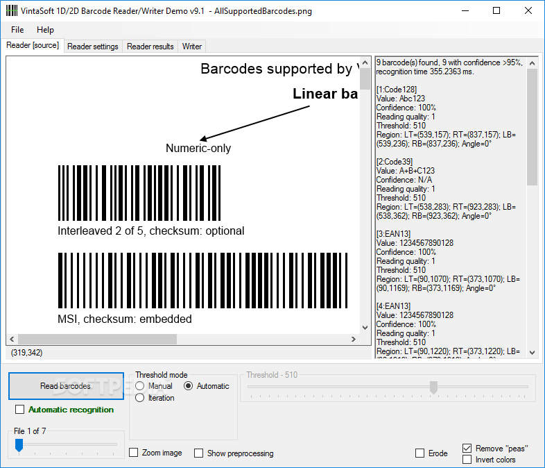Close the VintaSoft window
Screen dimensions: 545x468
[x=528, y=11]
